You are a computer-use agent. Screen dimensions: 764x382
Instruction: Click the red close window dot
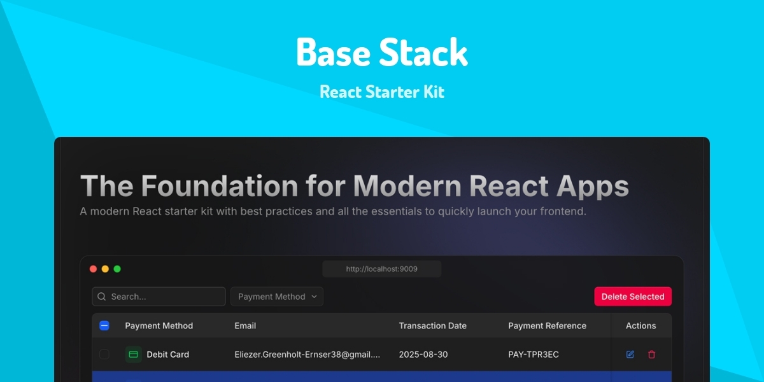point(93,269)
